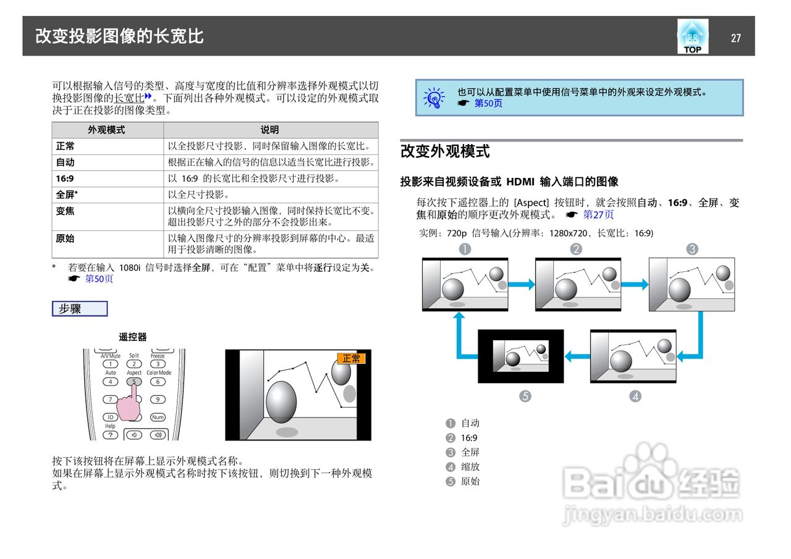Click the volume down speaker button on remote
Viewport: 791px width, 559px height.
(134, 435)
